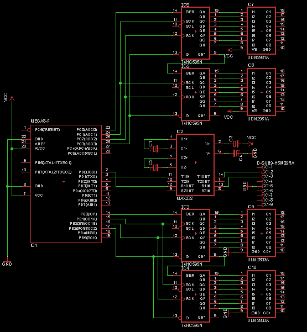Viewport: 307px width, 332px height.
Task: Select the C3 capacitor symbol
Action: click(236, 144)
